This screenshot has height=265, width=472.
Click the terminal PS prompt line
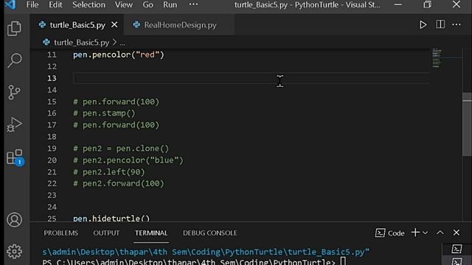[x=194, y=262]
